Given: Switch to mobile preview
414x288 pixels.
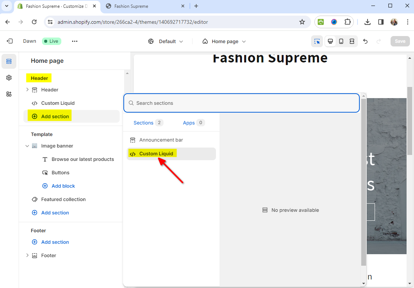Looking at the screenshot, I should point(341,41).
